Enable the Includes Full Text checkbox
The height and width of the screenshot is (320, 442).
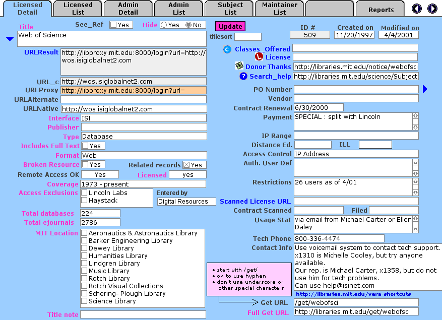click(x=85, y=146)
